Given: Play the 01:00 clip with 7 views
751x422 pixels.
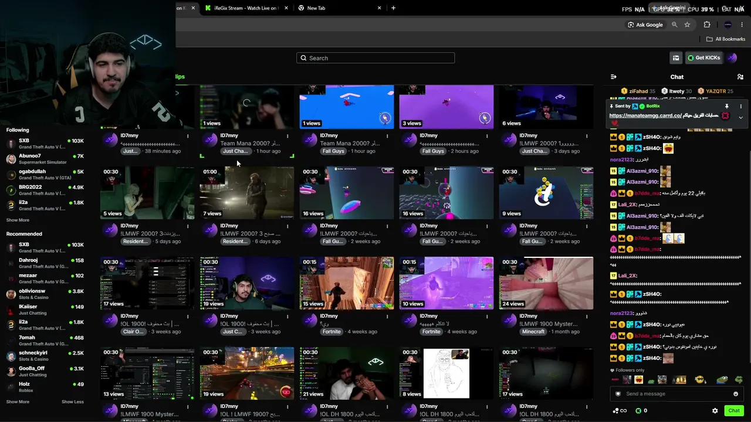Looking at the screenshot, I should coord(247,193).
